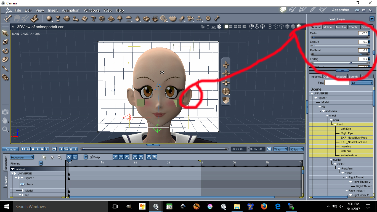Toggle visibility eye on the Figure 1 Track

pos(22,184)
